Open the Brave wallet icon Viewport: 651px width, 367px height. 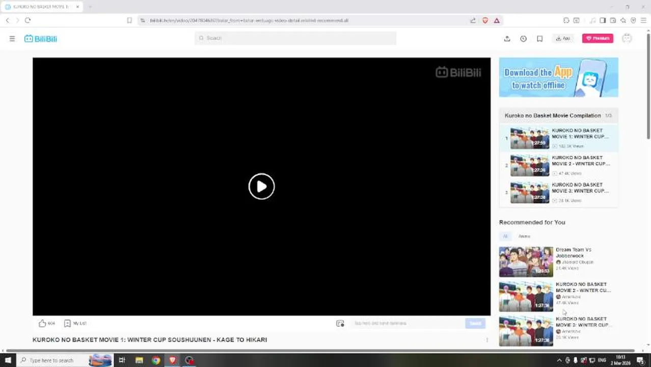point(613,20)
